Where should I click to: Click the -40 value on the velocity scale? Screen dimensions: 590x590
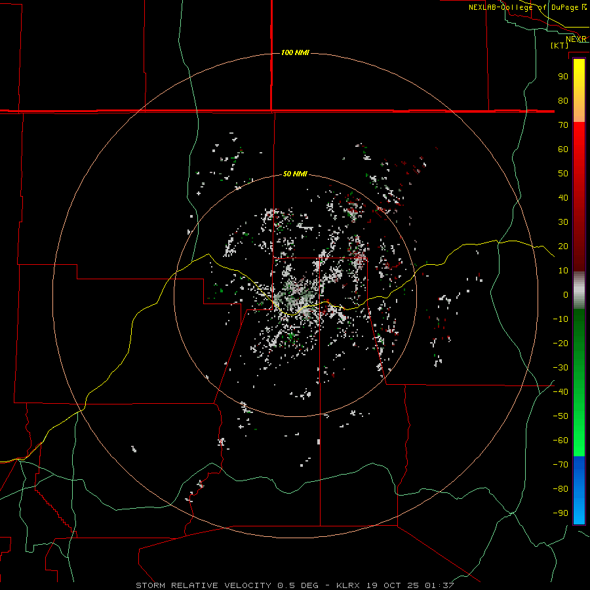pos(560,392)
